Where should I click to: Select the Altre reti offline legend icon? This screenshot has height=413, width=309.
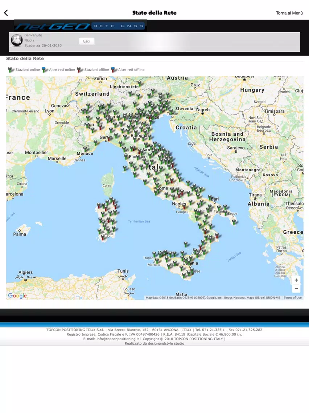tap(114, 69)
